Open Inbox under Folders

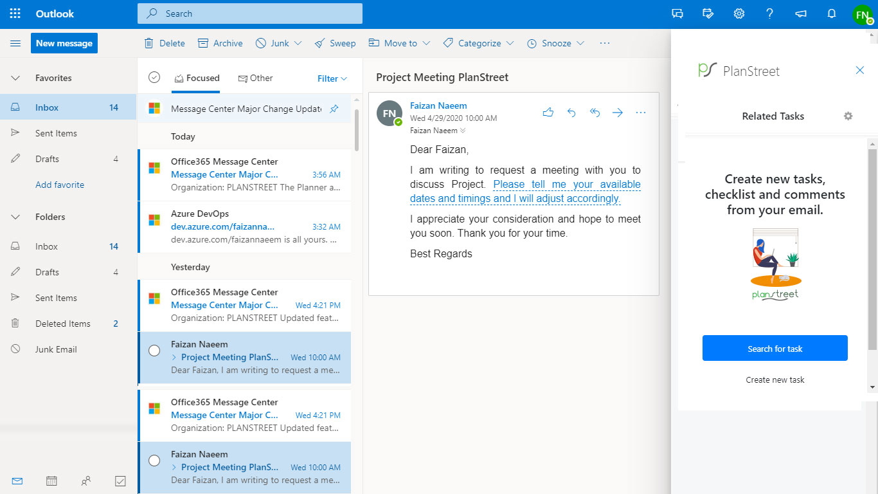[x=68, y=246]
